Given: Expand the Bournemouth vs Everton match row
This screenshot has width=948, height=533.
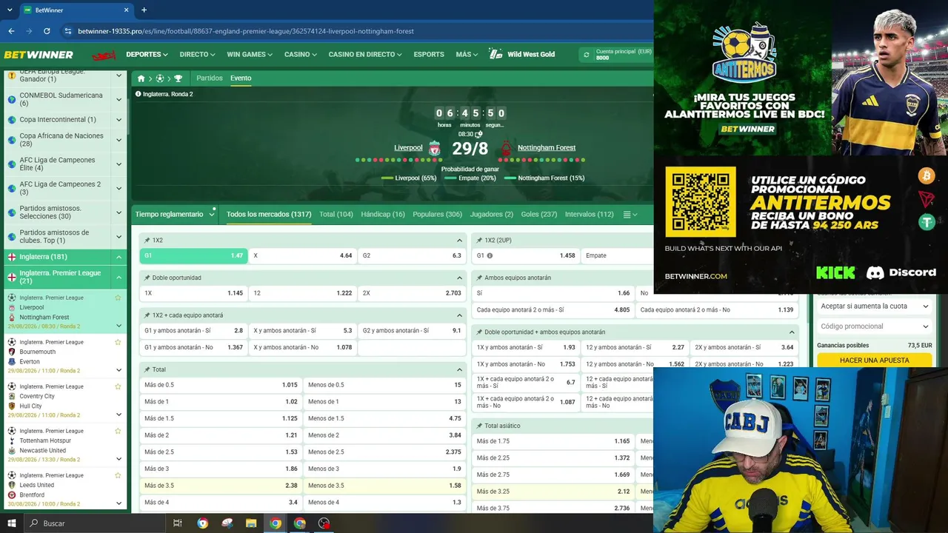Looking at the screenshot, I should click(x=118, y=370).
